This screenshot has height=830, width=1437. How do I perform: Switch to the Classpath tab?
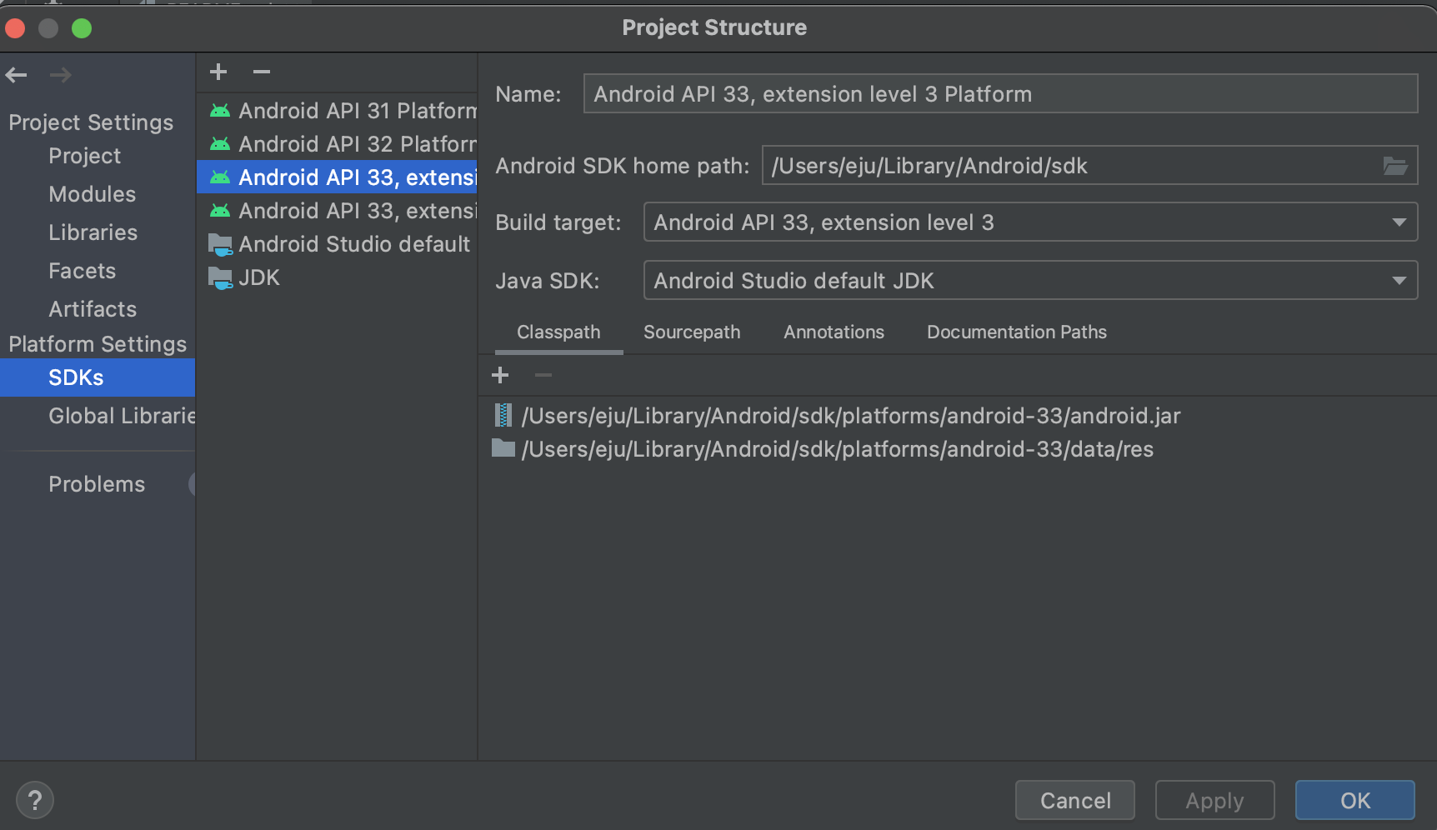point(558,332)
